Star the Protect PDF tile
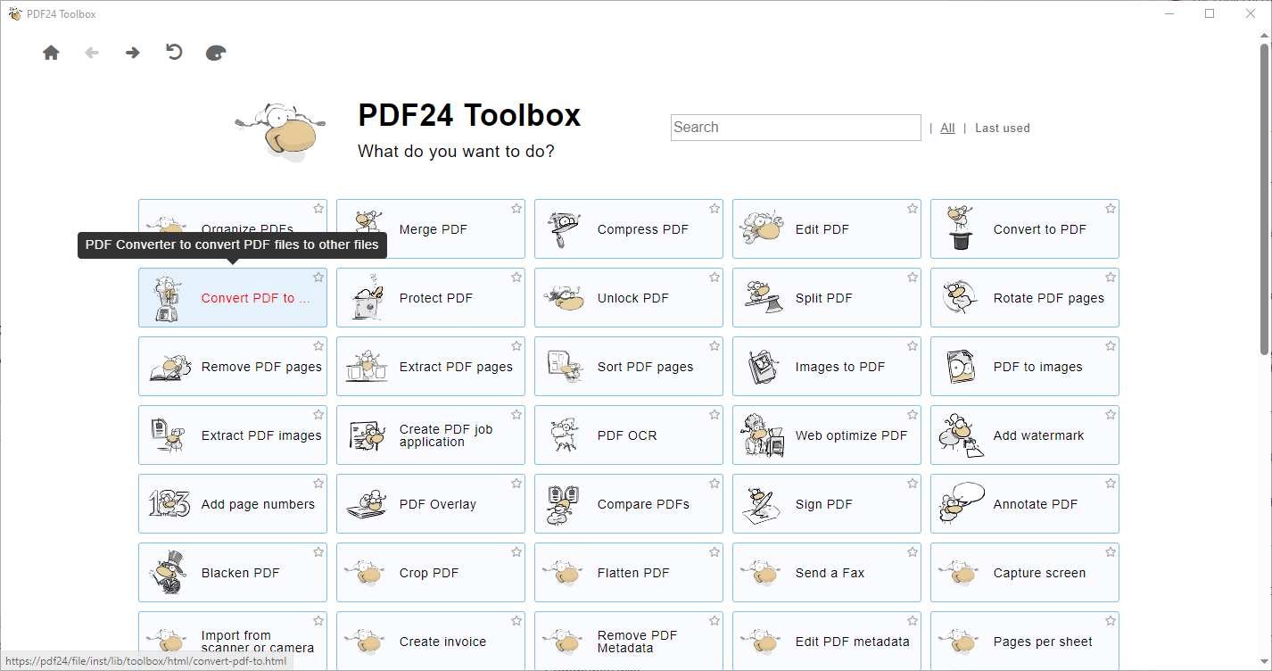The height and width of the screenshot is (671, 1272). (x=516, y=278)
